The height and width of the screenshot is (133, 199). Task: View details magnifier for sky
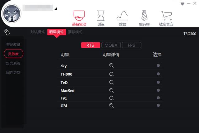pos(112,65)
